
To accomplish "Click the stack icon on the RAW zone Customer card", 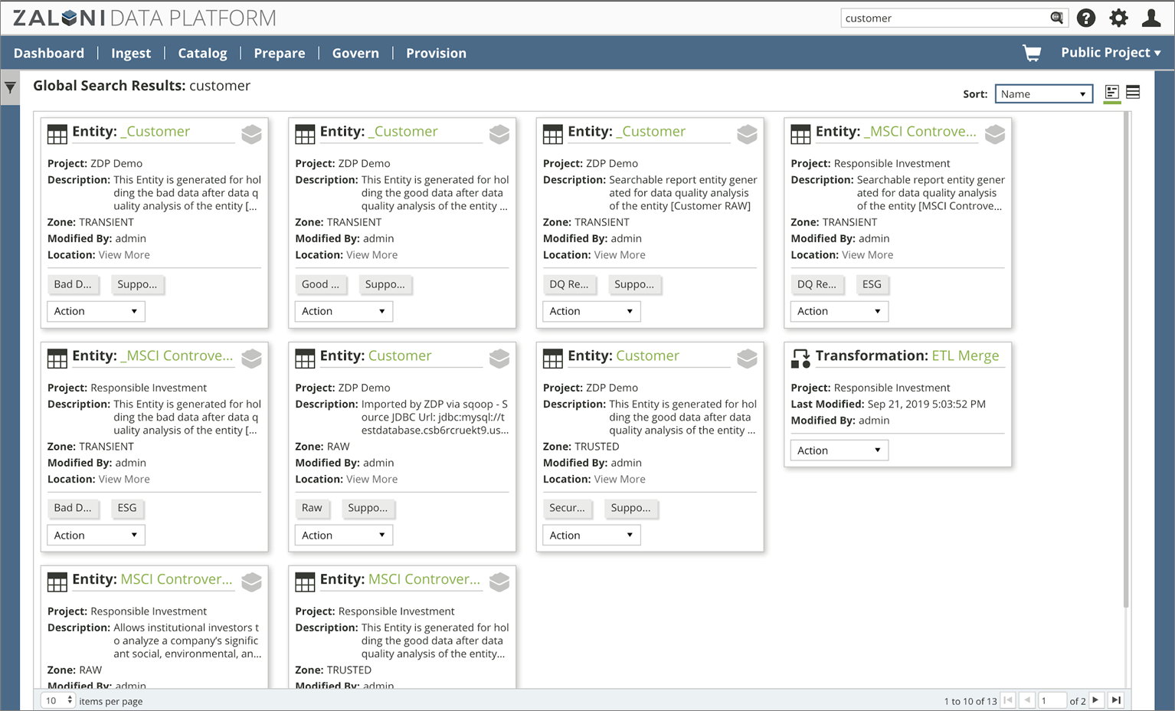I will pos(499,358).
